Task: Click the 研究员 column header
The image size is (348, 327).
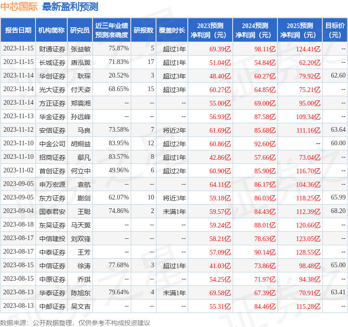Action: [80, 30]
